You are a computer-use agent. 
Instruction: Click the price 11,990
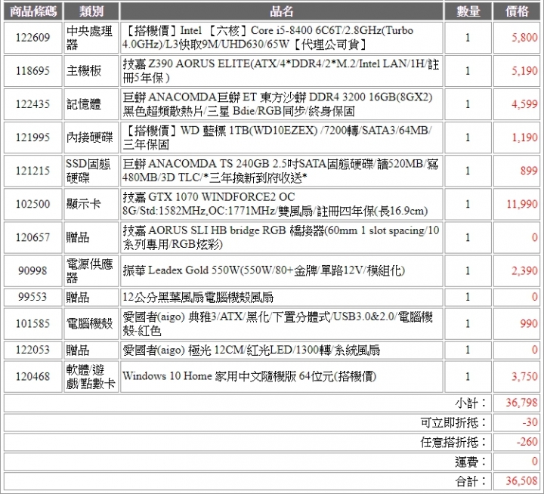pos(522,204)
